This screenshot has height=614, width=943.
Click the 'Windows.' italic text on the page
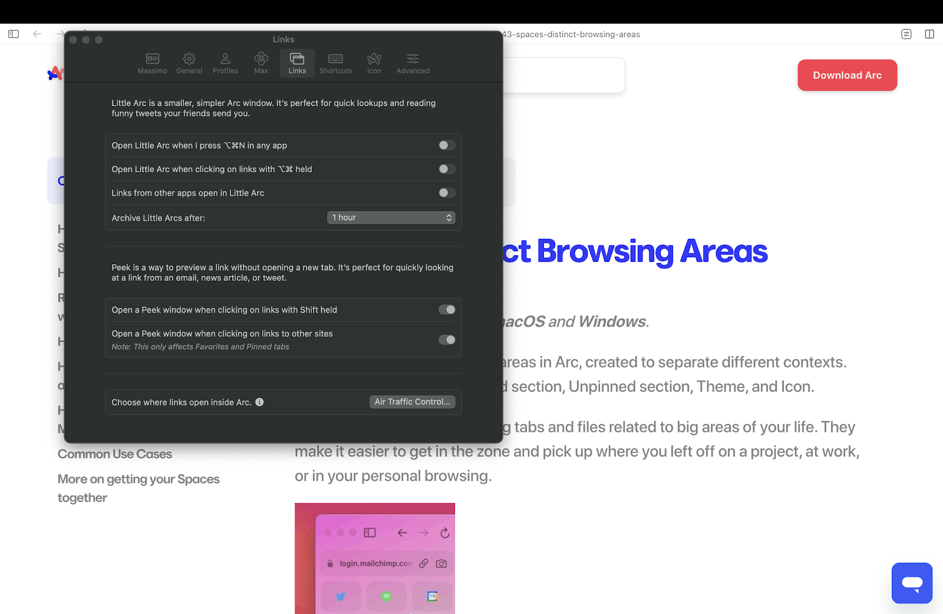point(614,321)
